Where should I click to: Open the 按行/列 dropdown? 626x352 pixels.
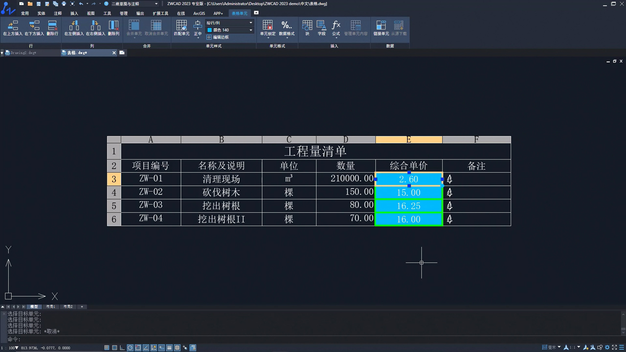[229, 23]
